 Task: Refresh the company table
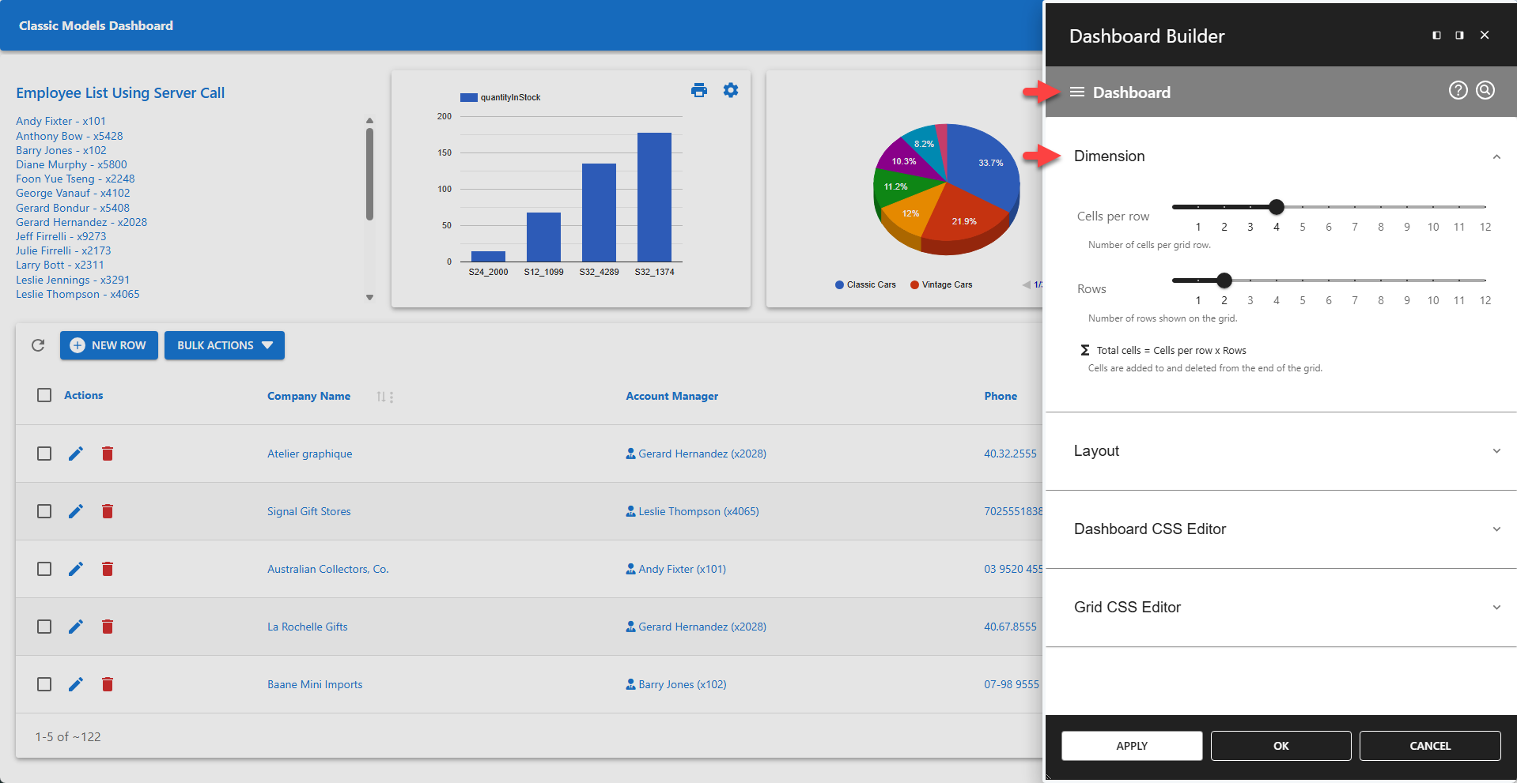[x=37, y=345]
